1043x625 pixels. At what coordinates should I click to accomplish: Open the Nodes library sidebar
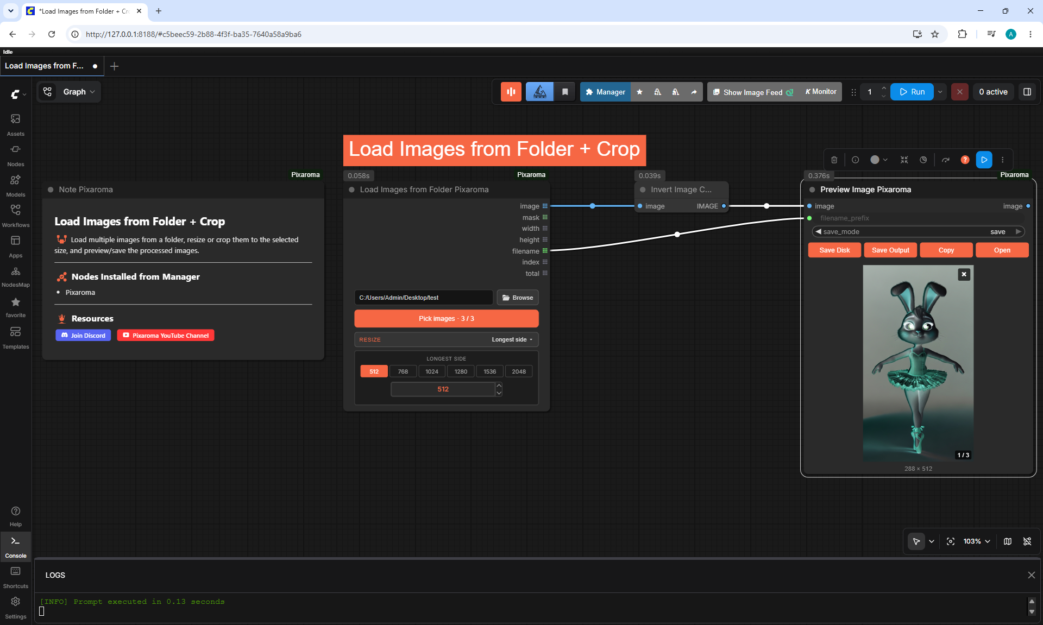(16, 155)
